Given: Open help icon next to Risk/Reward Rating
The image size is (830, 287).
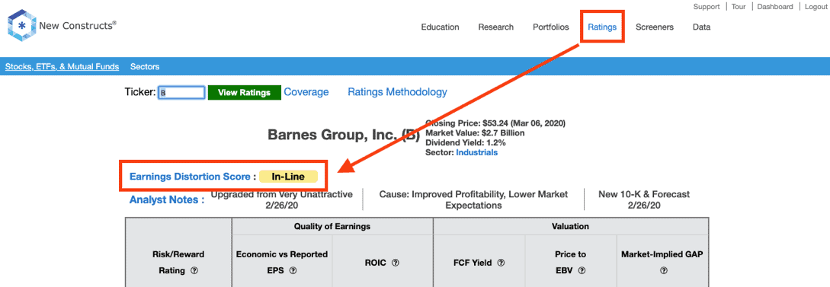Looking at the screenshot, I should click(x=194, y=270).
